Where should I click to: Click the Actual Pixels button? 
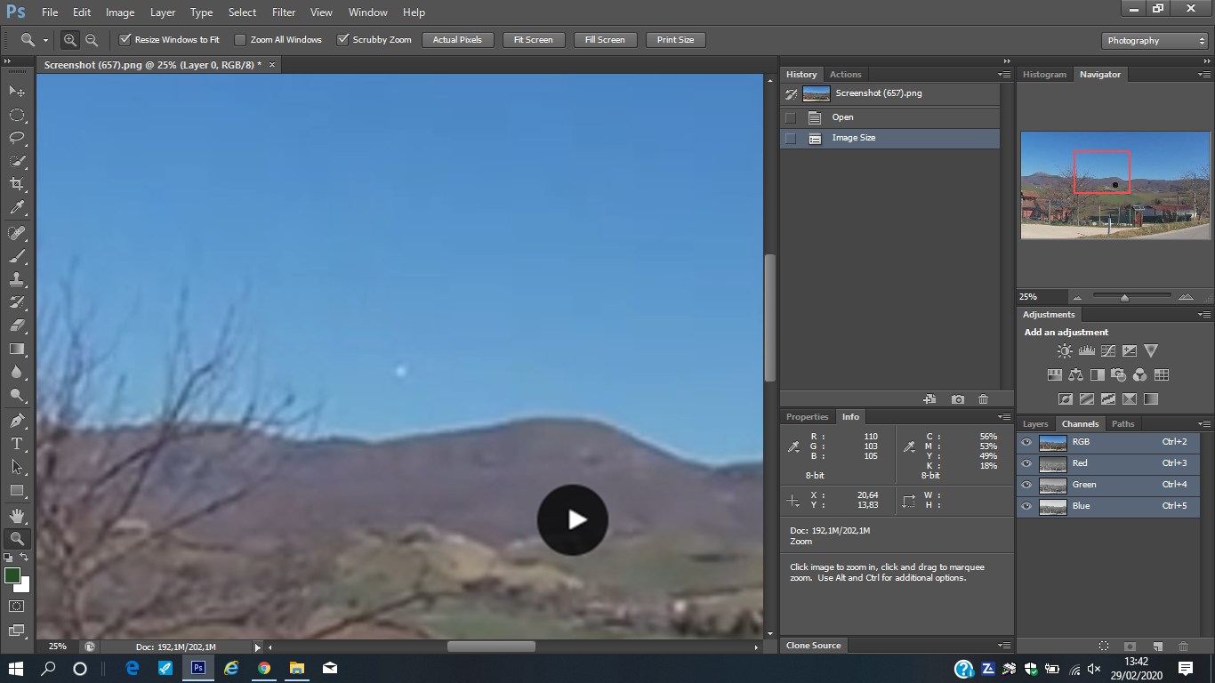point(457,40)
